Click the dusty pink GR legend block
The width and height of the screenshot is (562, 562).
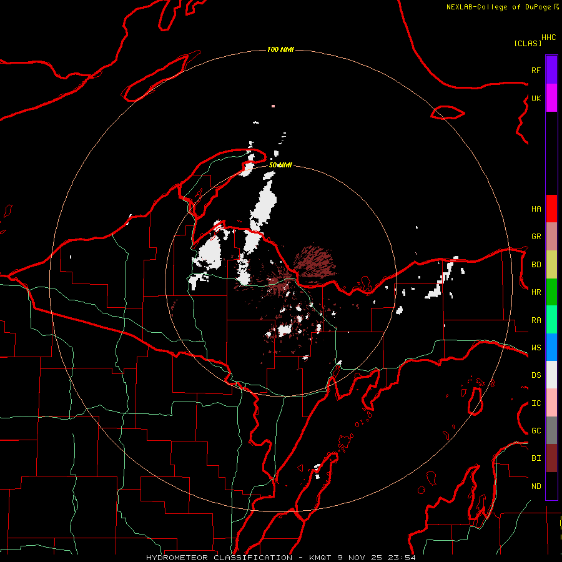point(551,237)
